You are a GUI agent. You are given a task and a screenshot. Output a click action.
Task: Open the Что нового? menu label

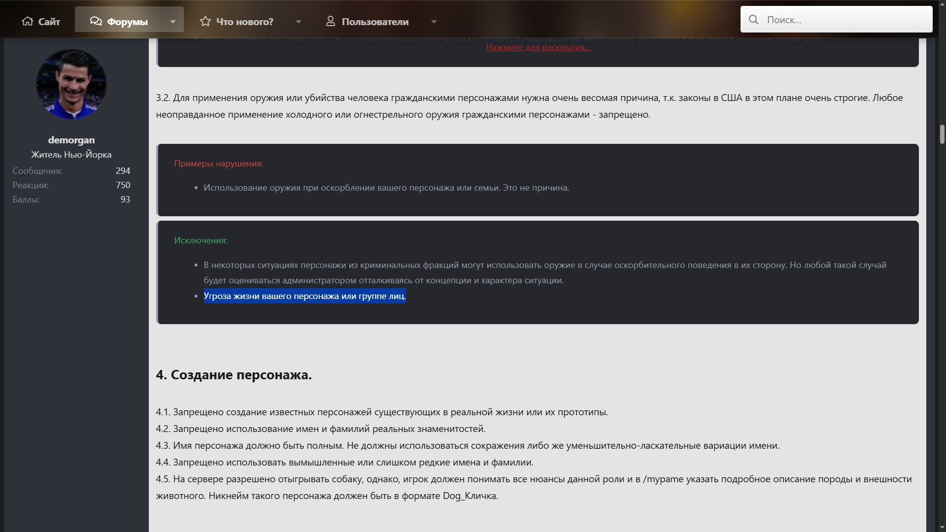click(x=244, y=22)
